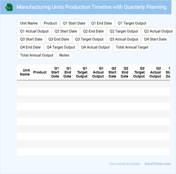Screen dimensions: 176x174
Task: Click the Q3 Target Output tag
Action: point(89,39)
